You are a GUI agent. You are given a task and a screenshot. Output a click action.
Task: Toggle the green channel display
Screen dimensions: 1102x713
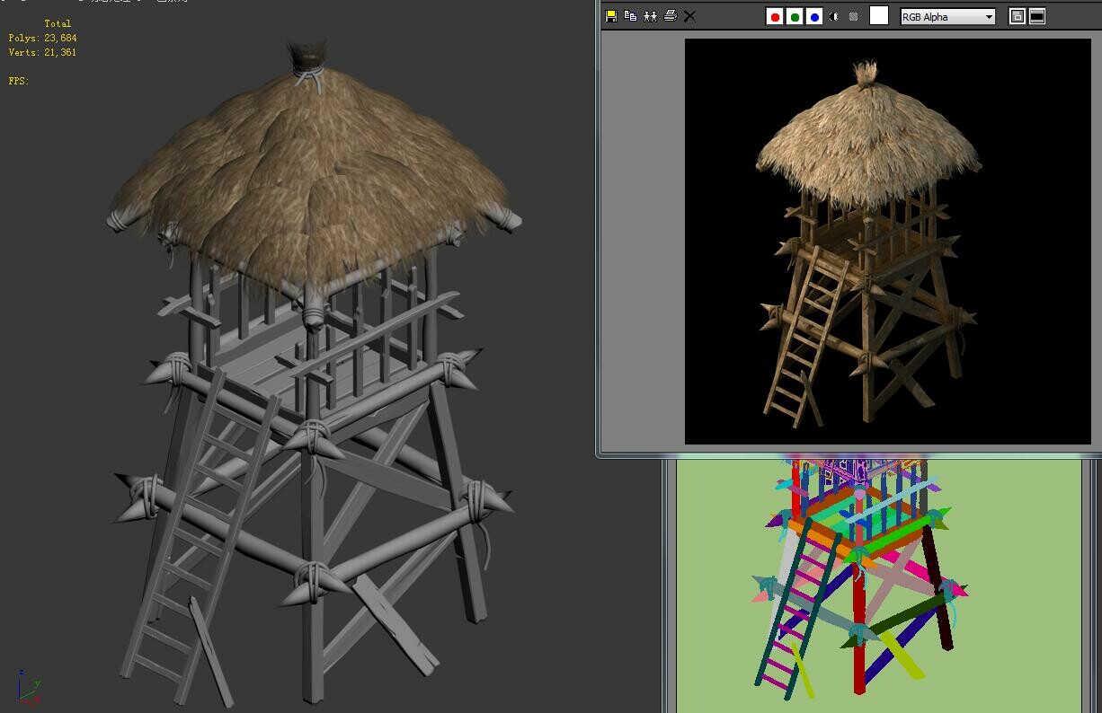(794, 15)
